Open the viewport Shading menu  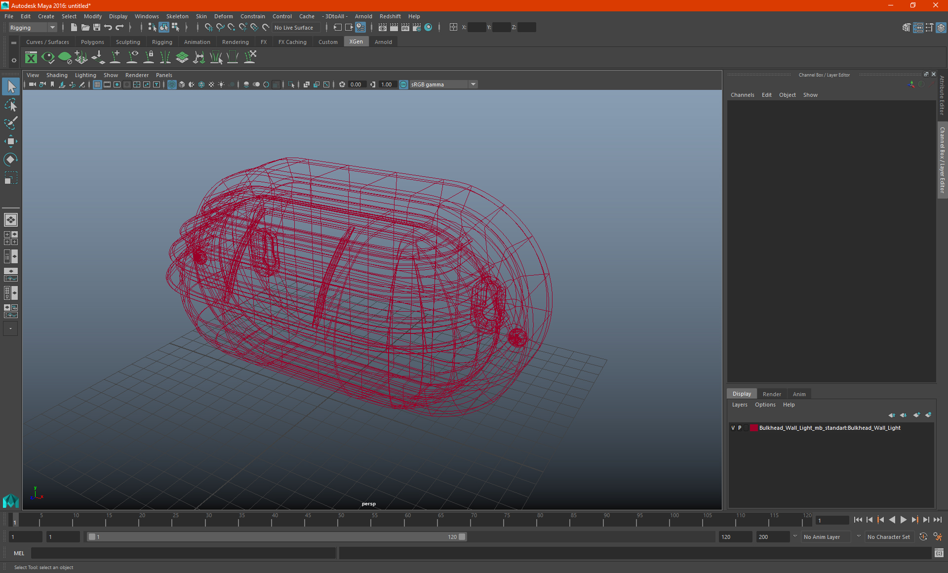point(57,75)
